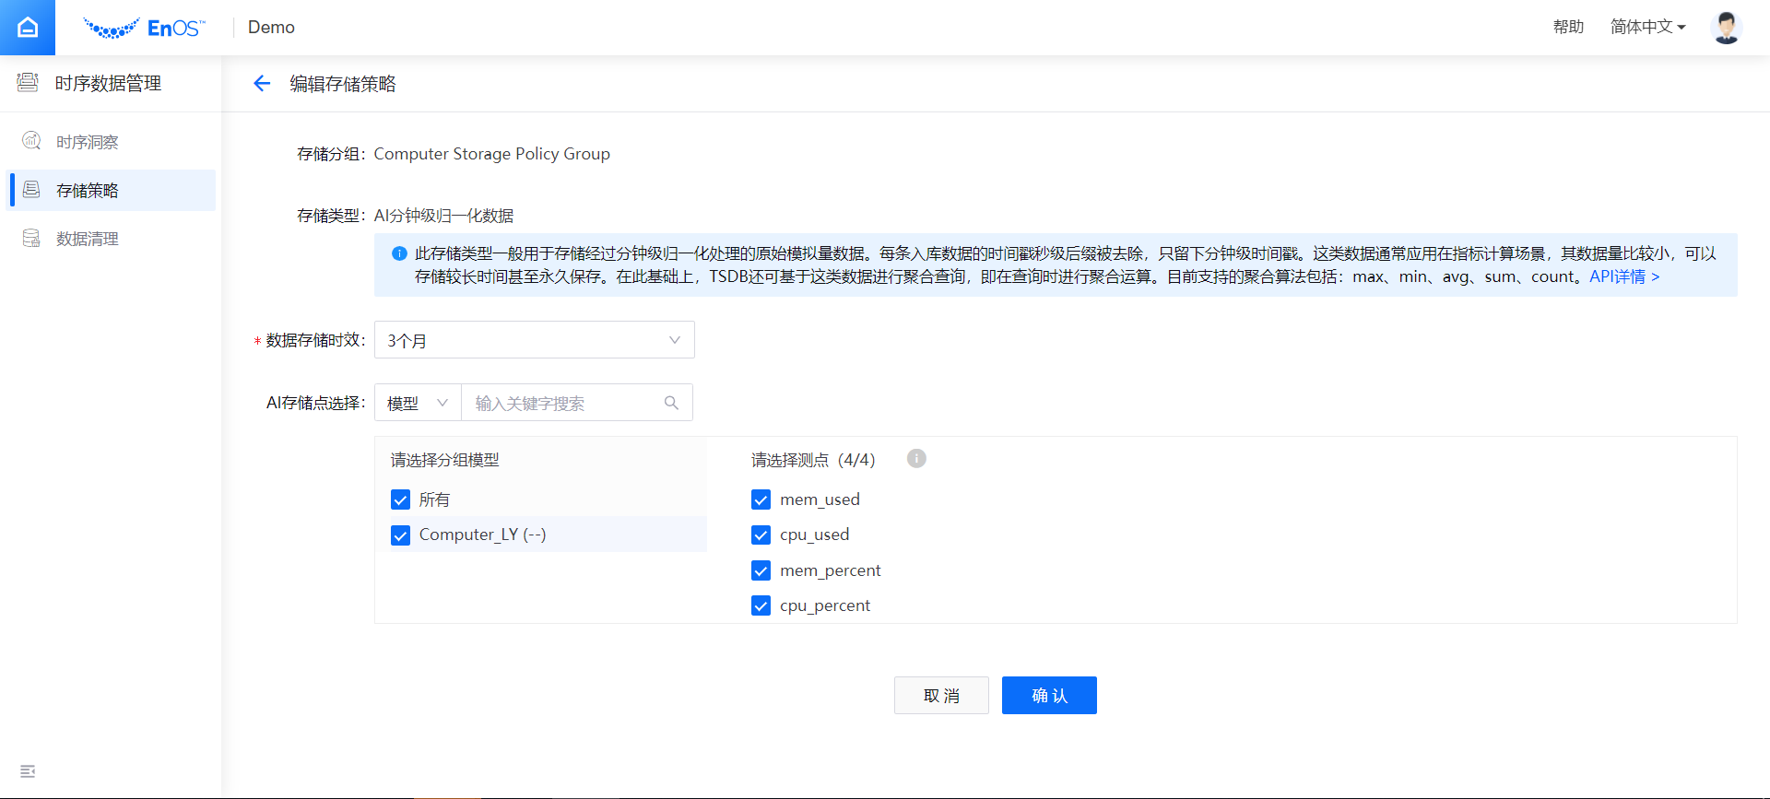Viewport: 1770px width, 799px height.
Task: Uncheck the mem_used checkbox
Action: (x=761, y=499)
